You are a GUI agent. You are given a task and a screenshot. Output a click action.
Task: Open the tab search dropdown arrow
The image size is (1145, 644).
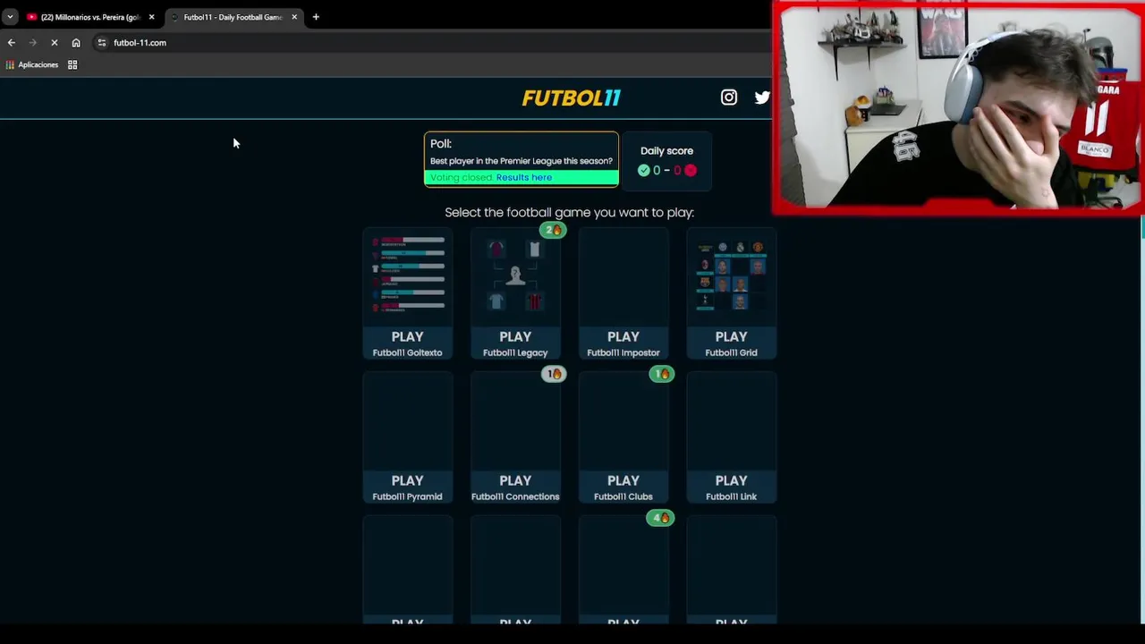pos(10,17)
